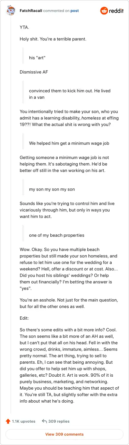This screenshot has height=445, width=129.
Task: Open FatchRacall's username profile link
Action: coord(30,11)
